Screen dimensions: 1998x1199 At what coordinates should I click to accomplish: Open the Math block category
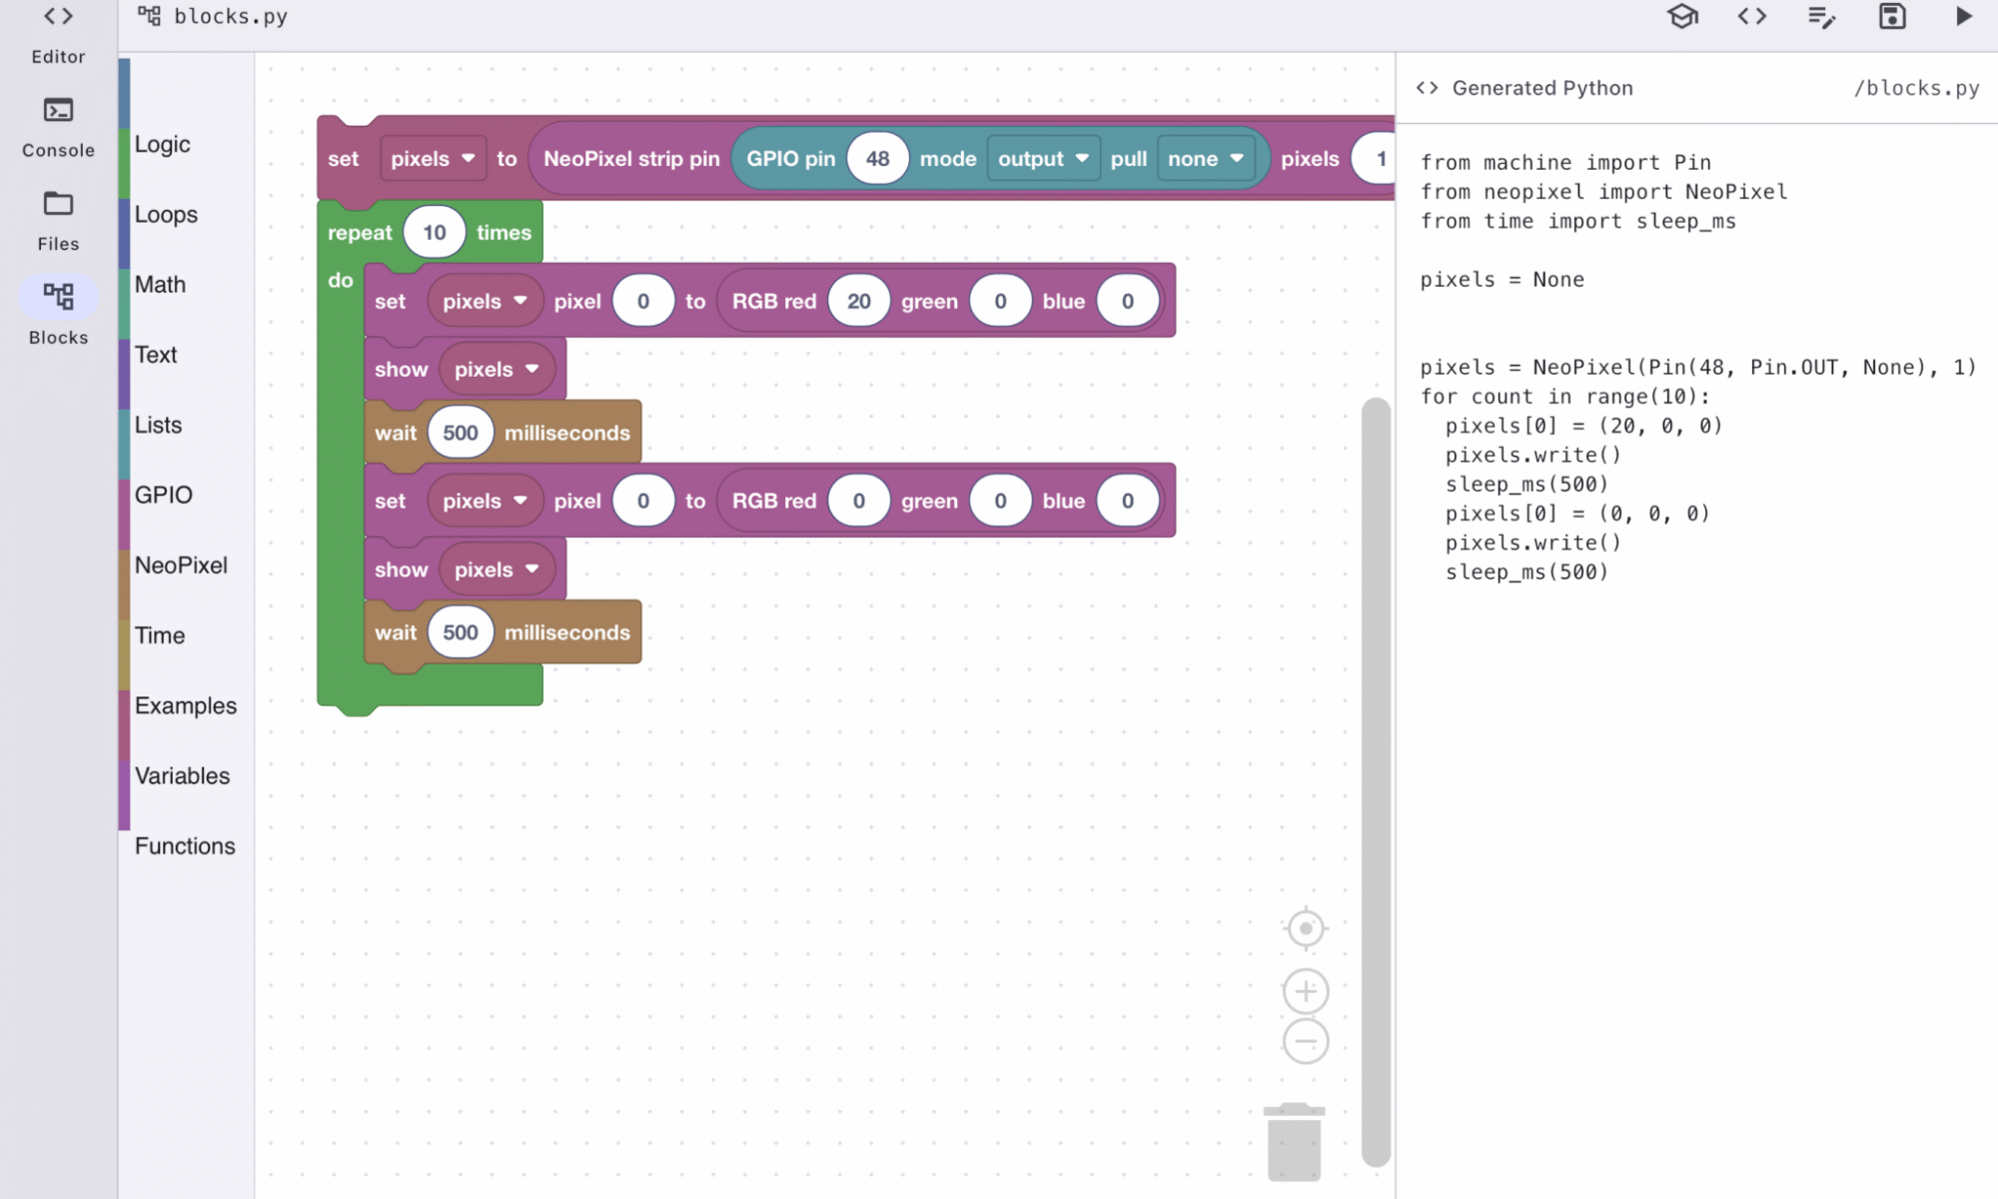(x=160, y=285)
